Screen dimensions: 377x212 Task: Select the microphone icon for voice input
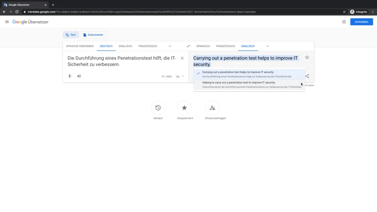[x=70, y=76]
